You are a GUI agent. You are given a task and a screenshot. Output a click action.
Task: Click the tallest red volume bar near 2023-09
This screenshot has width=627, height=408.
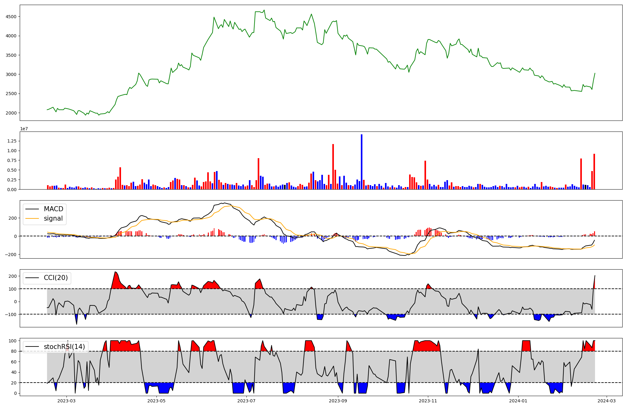point(333,167)
